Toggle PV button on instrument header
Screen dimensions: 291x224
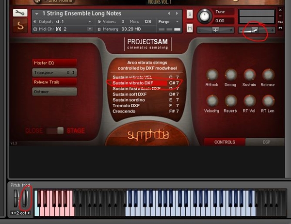click(280, 28)
